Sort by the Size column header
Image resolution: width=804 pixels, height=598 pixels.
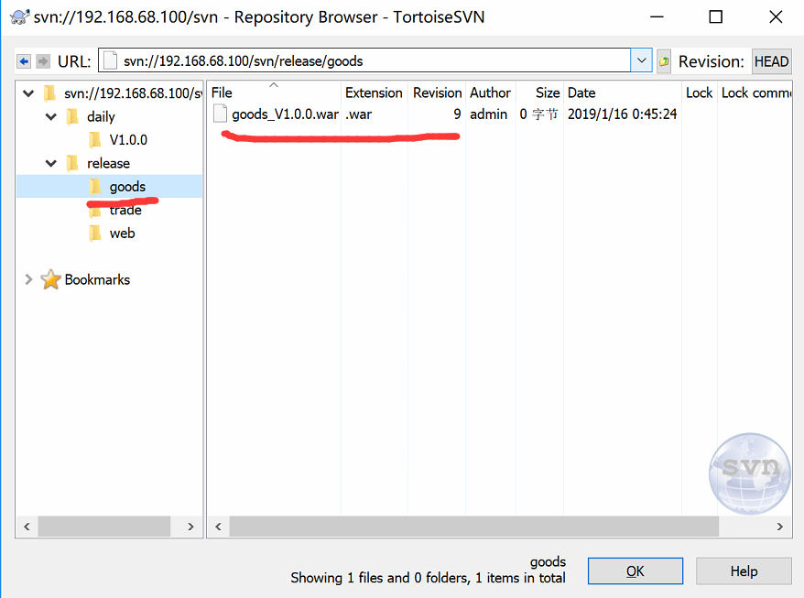539,92
